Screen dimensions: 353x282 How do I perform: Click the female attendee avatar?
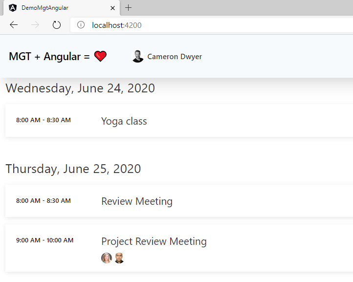pyautogui.click(x=107, y=258)
